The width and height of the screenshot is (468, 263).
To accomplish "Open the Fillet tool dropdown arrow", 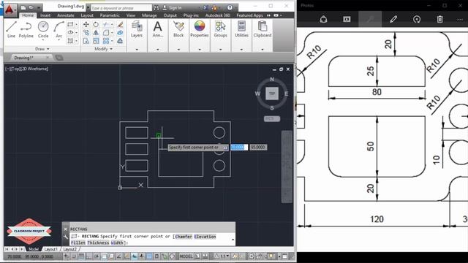I will coord(112,32).
